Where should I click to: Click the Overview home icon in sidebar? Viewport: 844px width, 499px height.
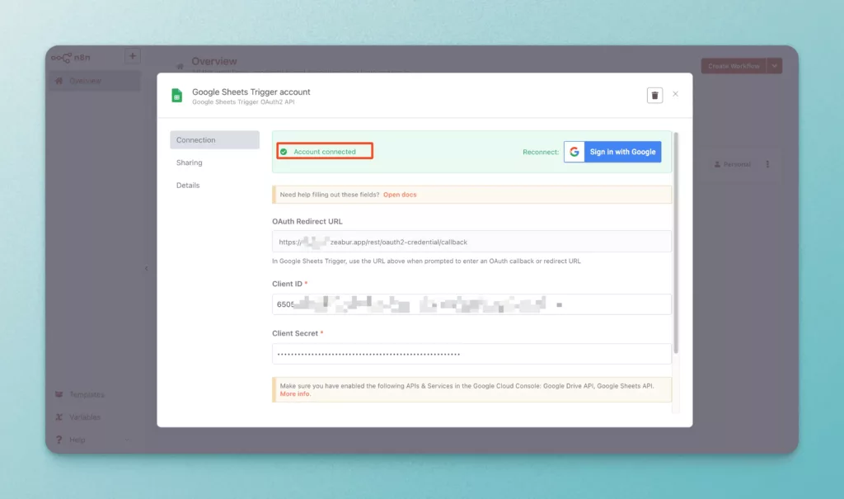point(59,81)
